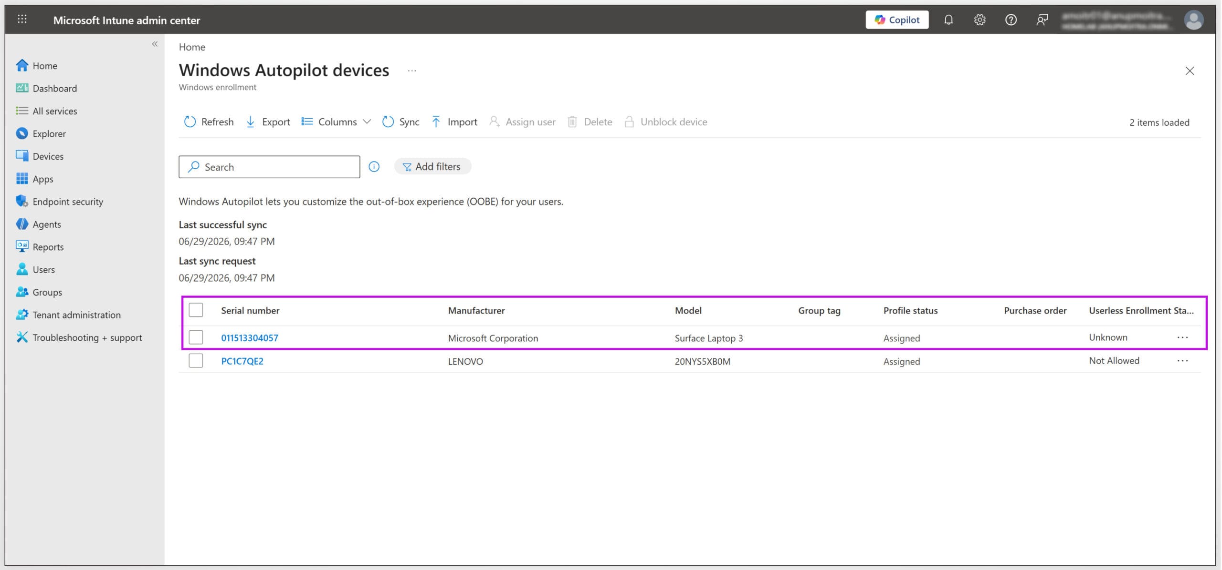This screenshot has width=1222, height=570.
Task: Open Devices in the sidebar
Action: tap(48, 156)
